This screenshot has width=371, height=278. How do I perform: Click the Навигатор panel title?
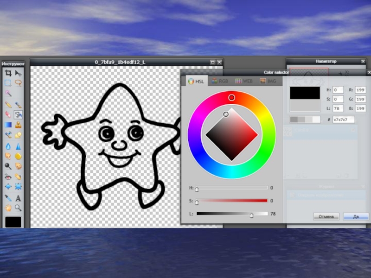click(x=326, y=61)
